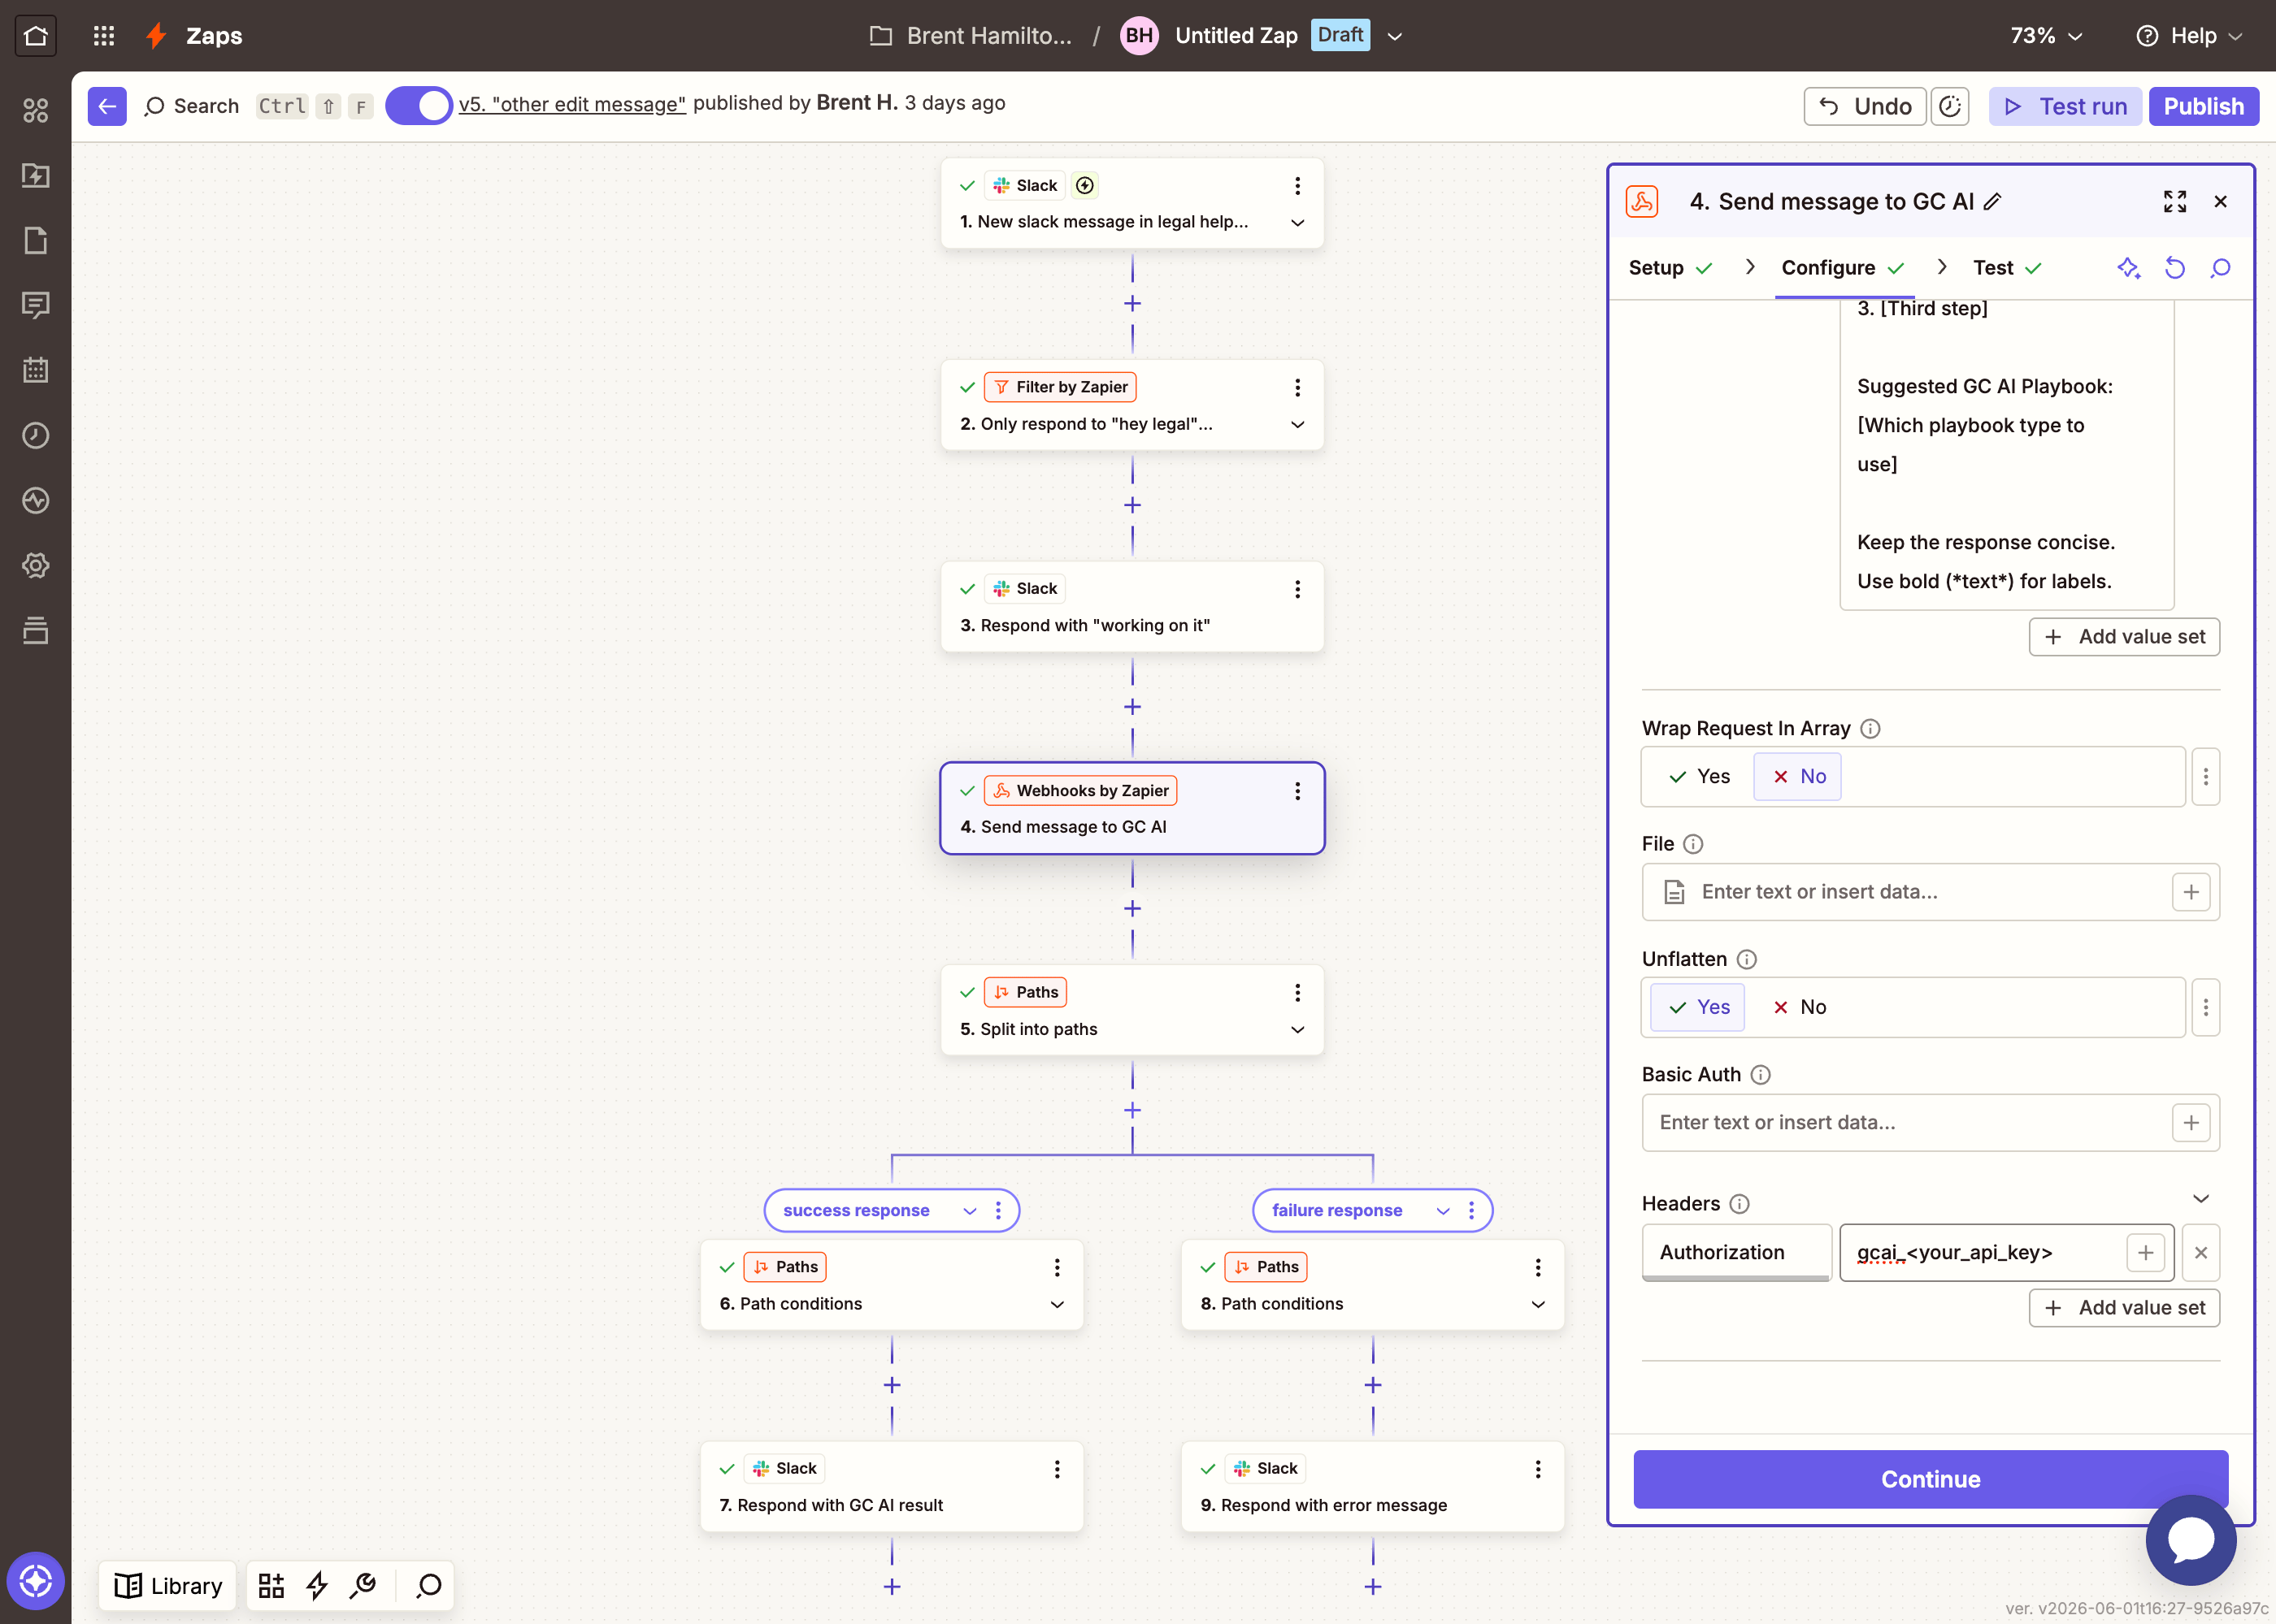Open the dashboard apps sidebar icon

click(36, 110)
